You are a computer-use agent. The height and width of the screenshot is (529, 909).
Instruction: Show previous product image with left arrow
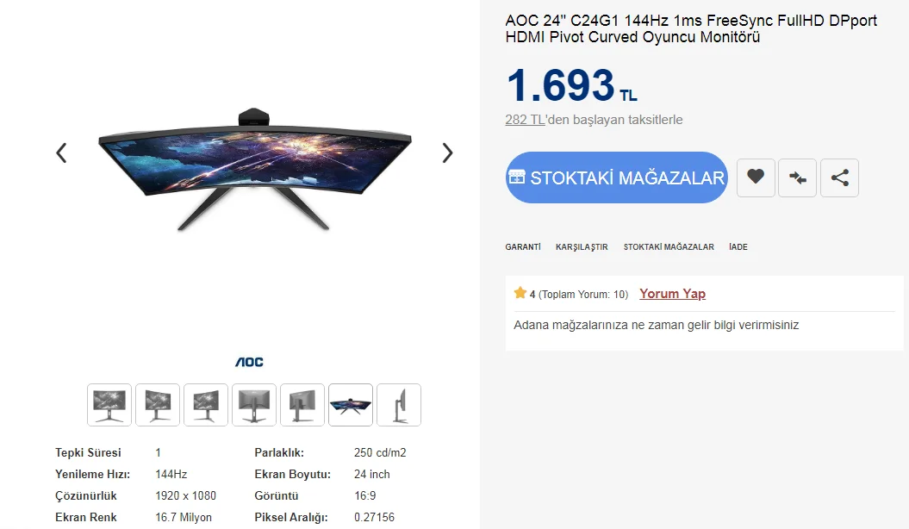click(61, 153)
